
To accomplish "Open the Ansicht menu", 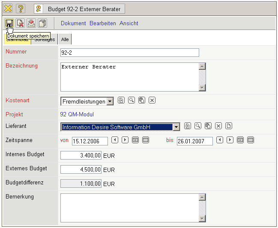I will (129, 24).
